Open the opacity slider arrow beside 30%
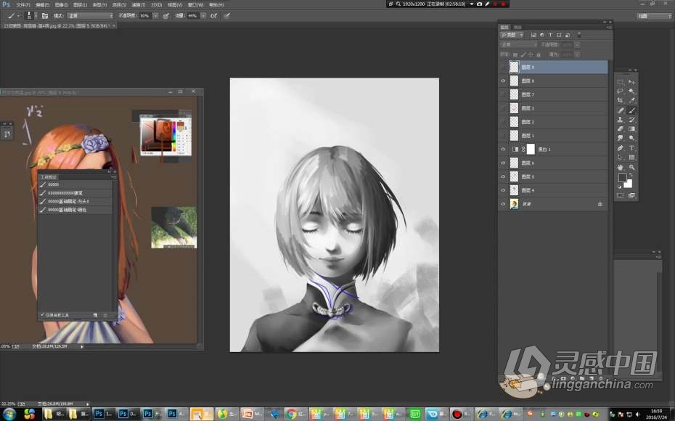 click(x=155, y=16)
